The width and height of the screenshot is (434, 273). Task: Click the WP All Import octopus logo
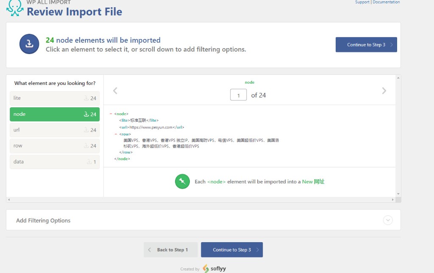click(x=15, y=8)
